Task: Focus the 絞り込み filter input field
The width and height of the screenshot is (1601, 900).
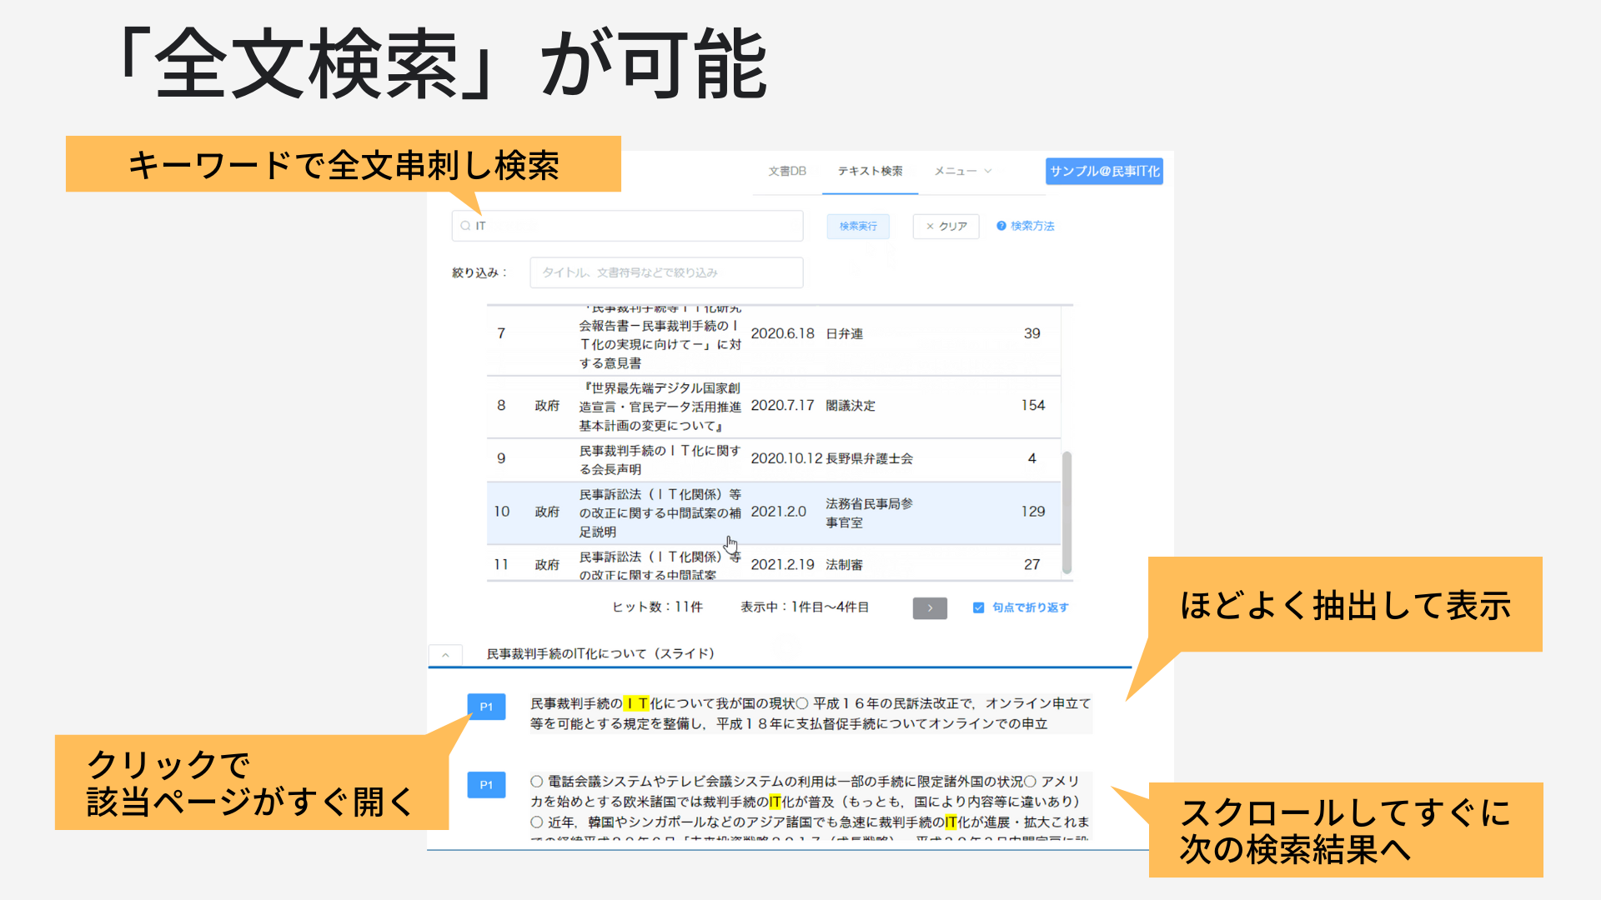Action: [x=666, y=272]
